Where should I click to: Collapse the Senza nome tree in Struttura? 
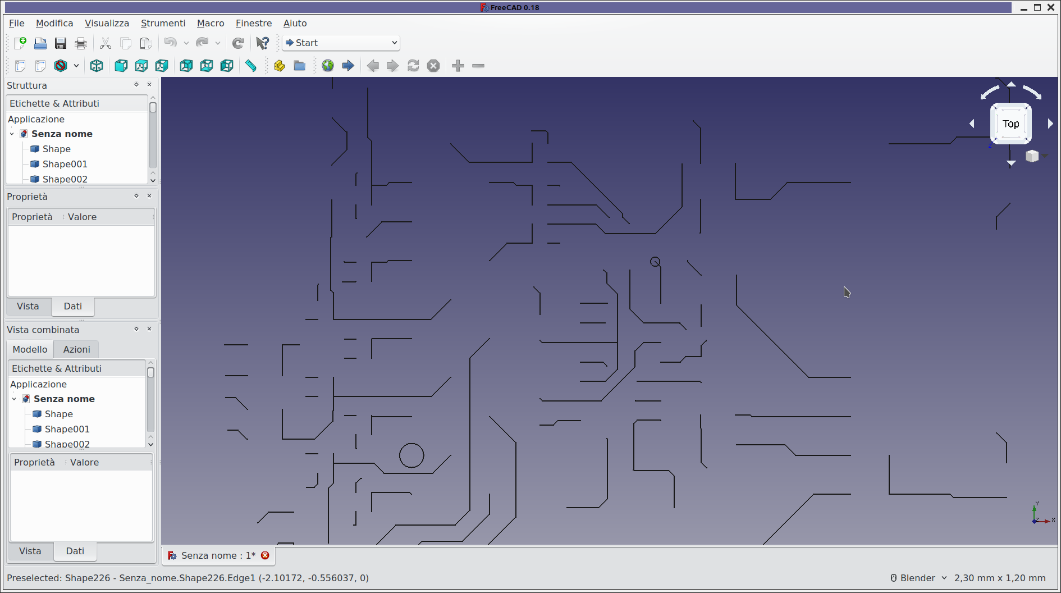pyautogui.click(x=12, y=134)
